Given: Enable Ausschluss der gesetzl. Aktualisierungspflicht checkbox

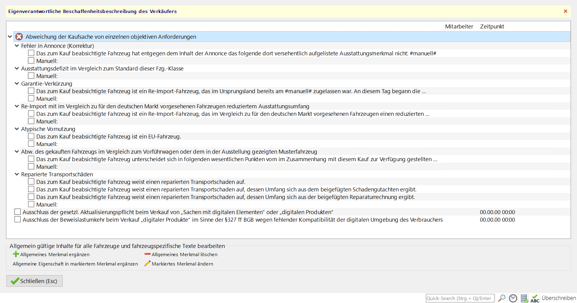Looking at the screenshot, I should tap(18, 212).
